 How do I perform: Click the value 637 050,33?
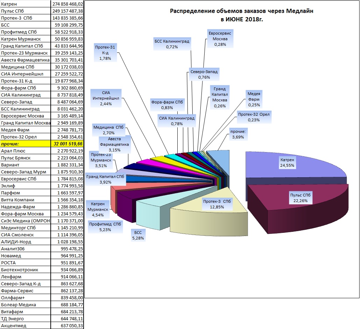67,326
